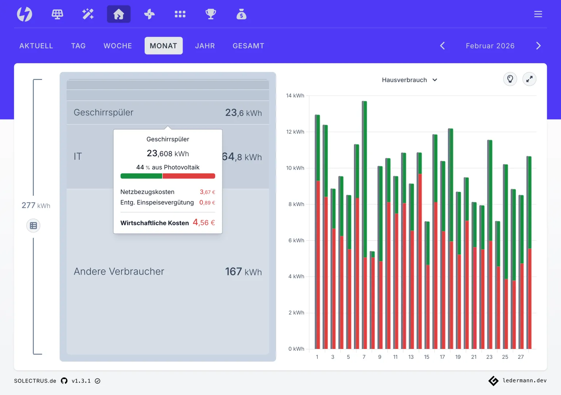This screenshot has width=561, height=395.
Task: Open the SOLECTRUS.de link
Action: click(35, 381)
